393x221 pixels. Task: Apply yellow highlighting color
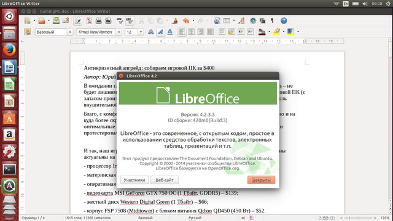(276, 32)
